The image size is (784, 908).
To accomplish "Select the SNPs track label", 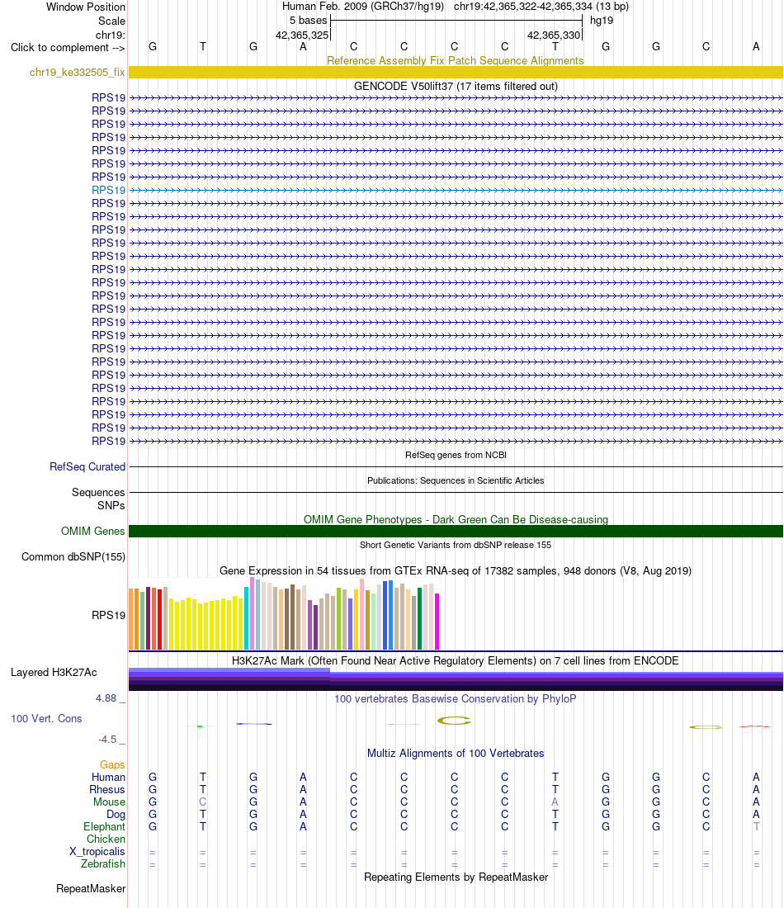I will [x=111, y=505].
